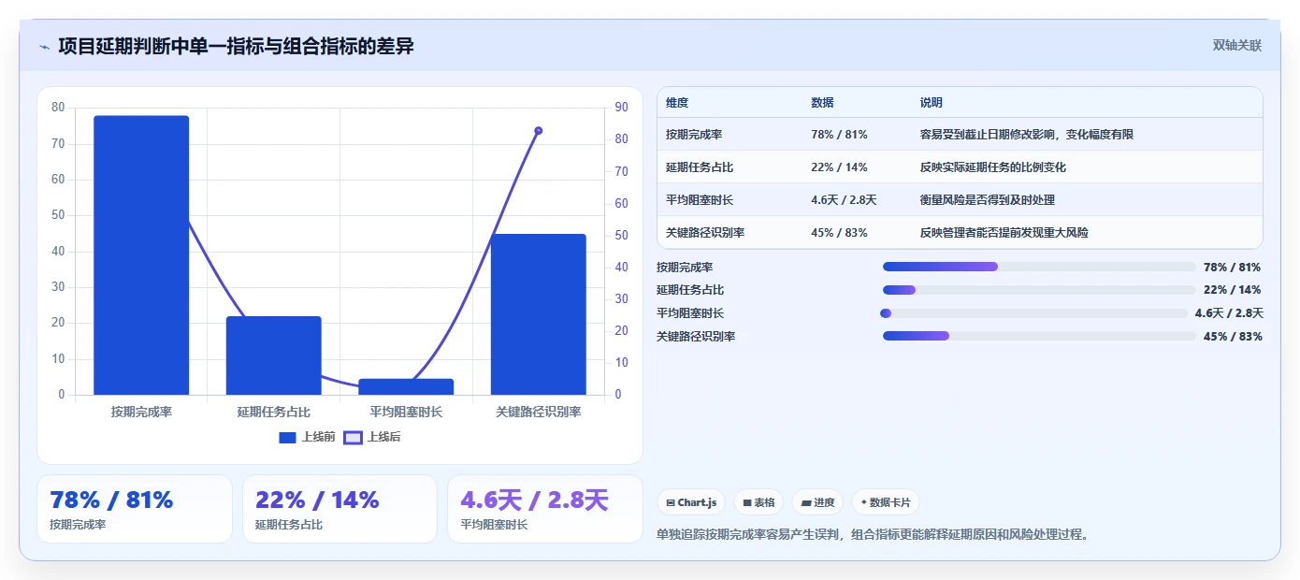
Task: Click the 45% / 83% value beside progress bar
Action: point(1233,336)
